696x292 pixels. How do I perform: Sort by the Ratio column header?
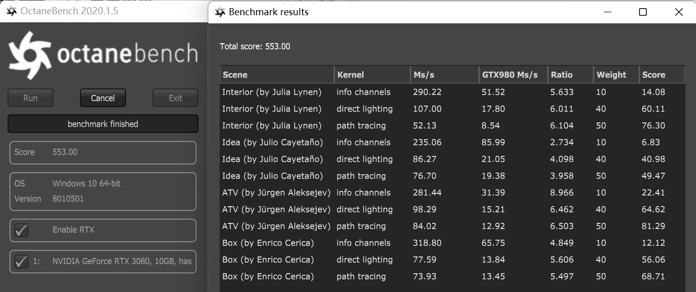pyautogui.click(x=570, y=75)
